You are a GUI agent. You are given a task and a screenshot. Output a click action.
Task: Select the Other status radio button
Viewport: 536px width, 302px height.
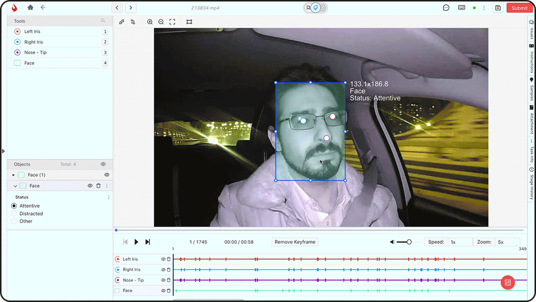tap(14, 222)
